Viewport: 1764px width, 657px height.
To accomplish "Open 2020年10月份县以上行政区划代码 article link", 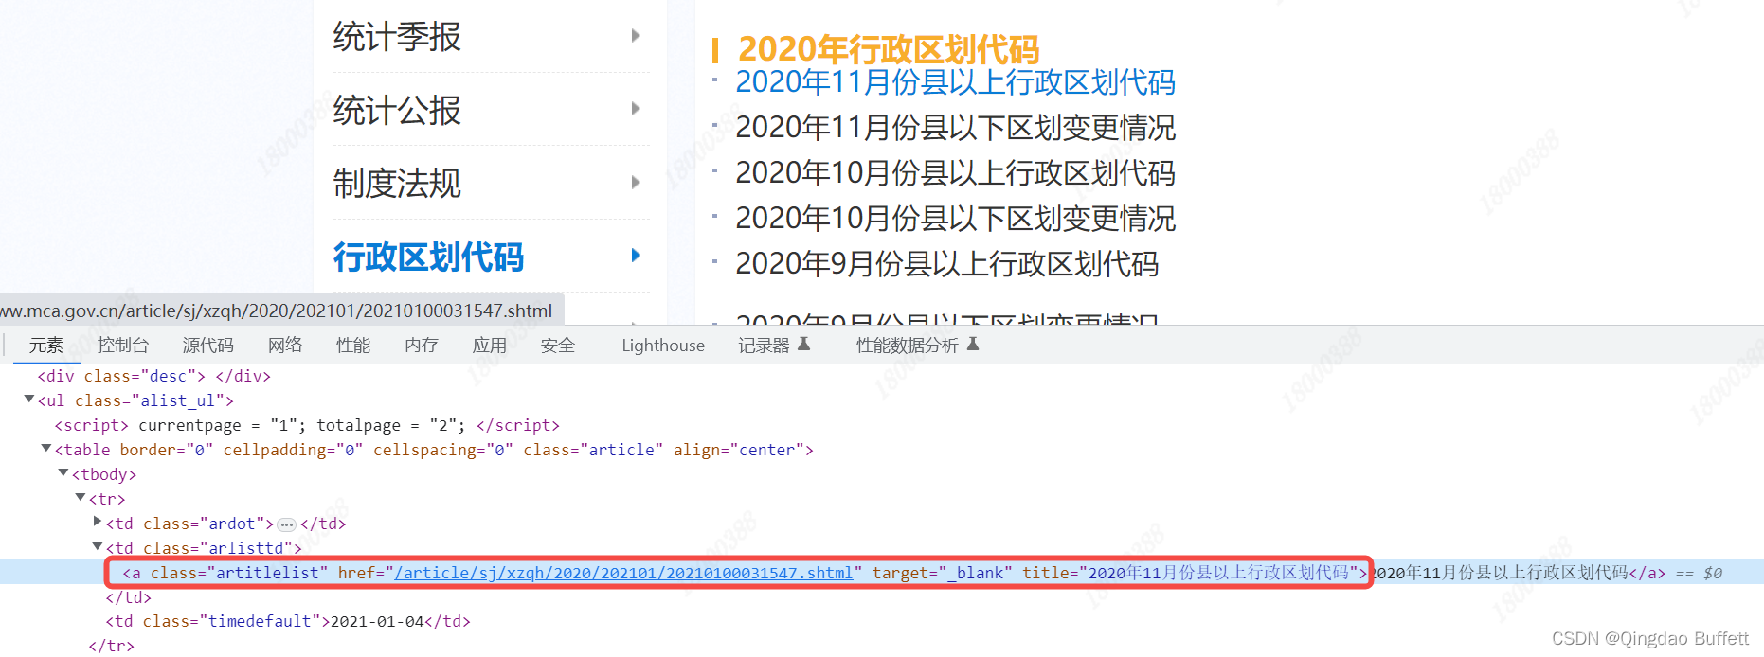I will (955, 173).
